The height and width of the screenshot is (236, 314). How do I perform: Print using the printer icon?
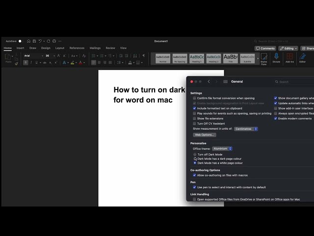[x=54, y=41]
